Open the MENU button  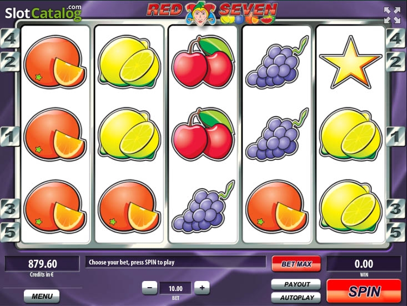coord(42,296)
